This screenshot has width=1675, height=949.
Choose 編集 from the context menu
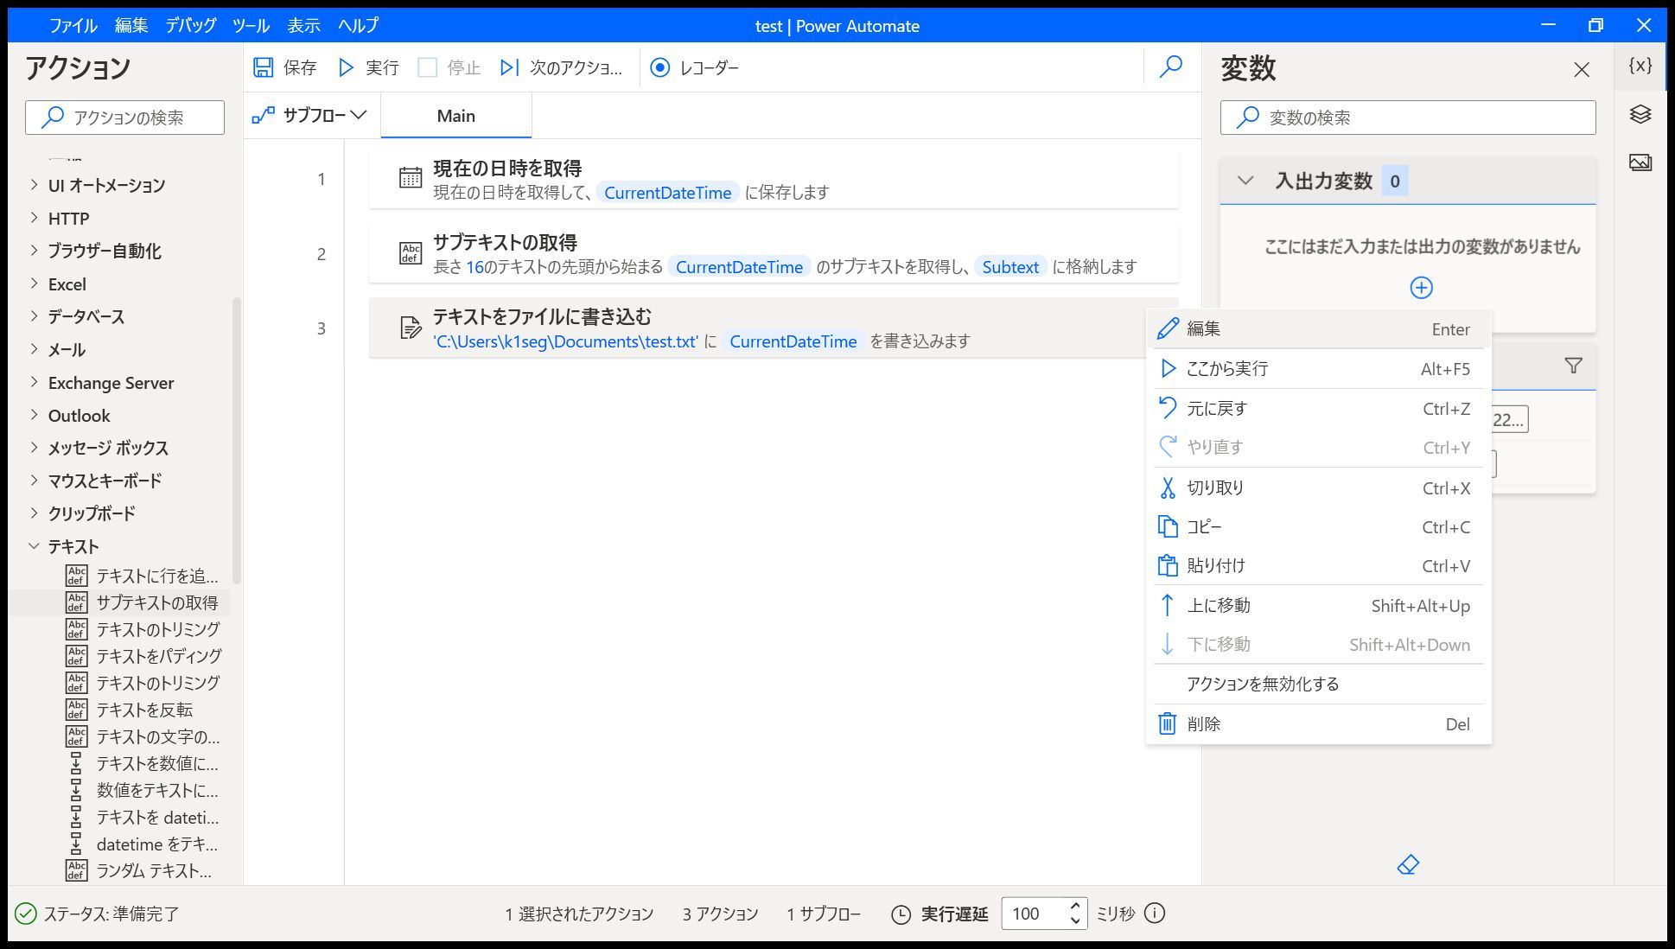(1318, 328)
